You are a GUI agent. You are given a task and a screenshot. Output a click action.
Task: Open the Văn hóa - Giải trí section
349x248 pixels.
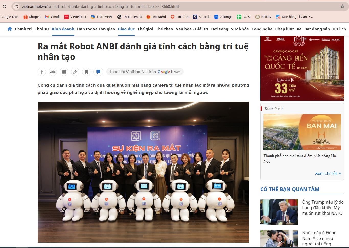(192, 29)
